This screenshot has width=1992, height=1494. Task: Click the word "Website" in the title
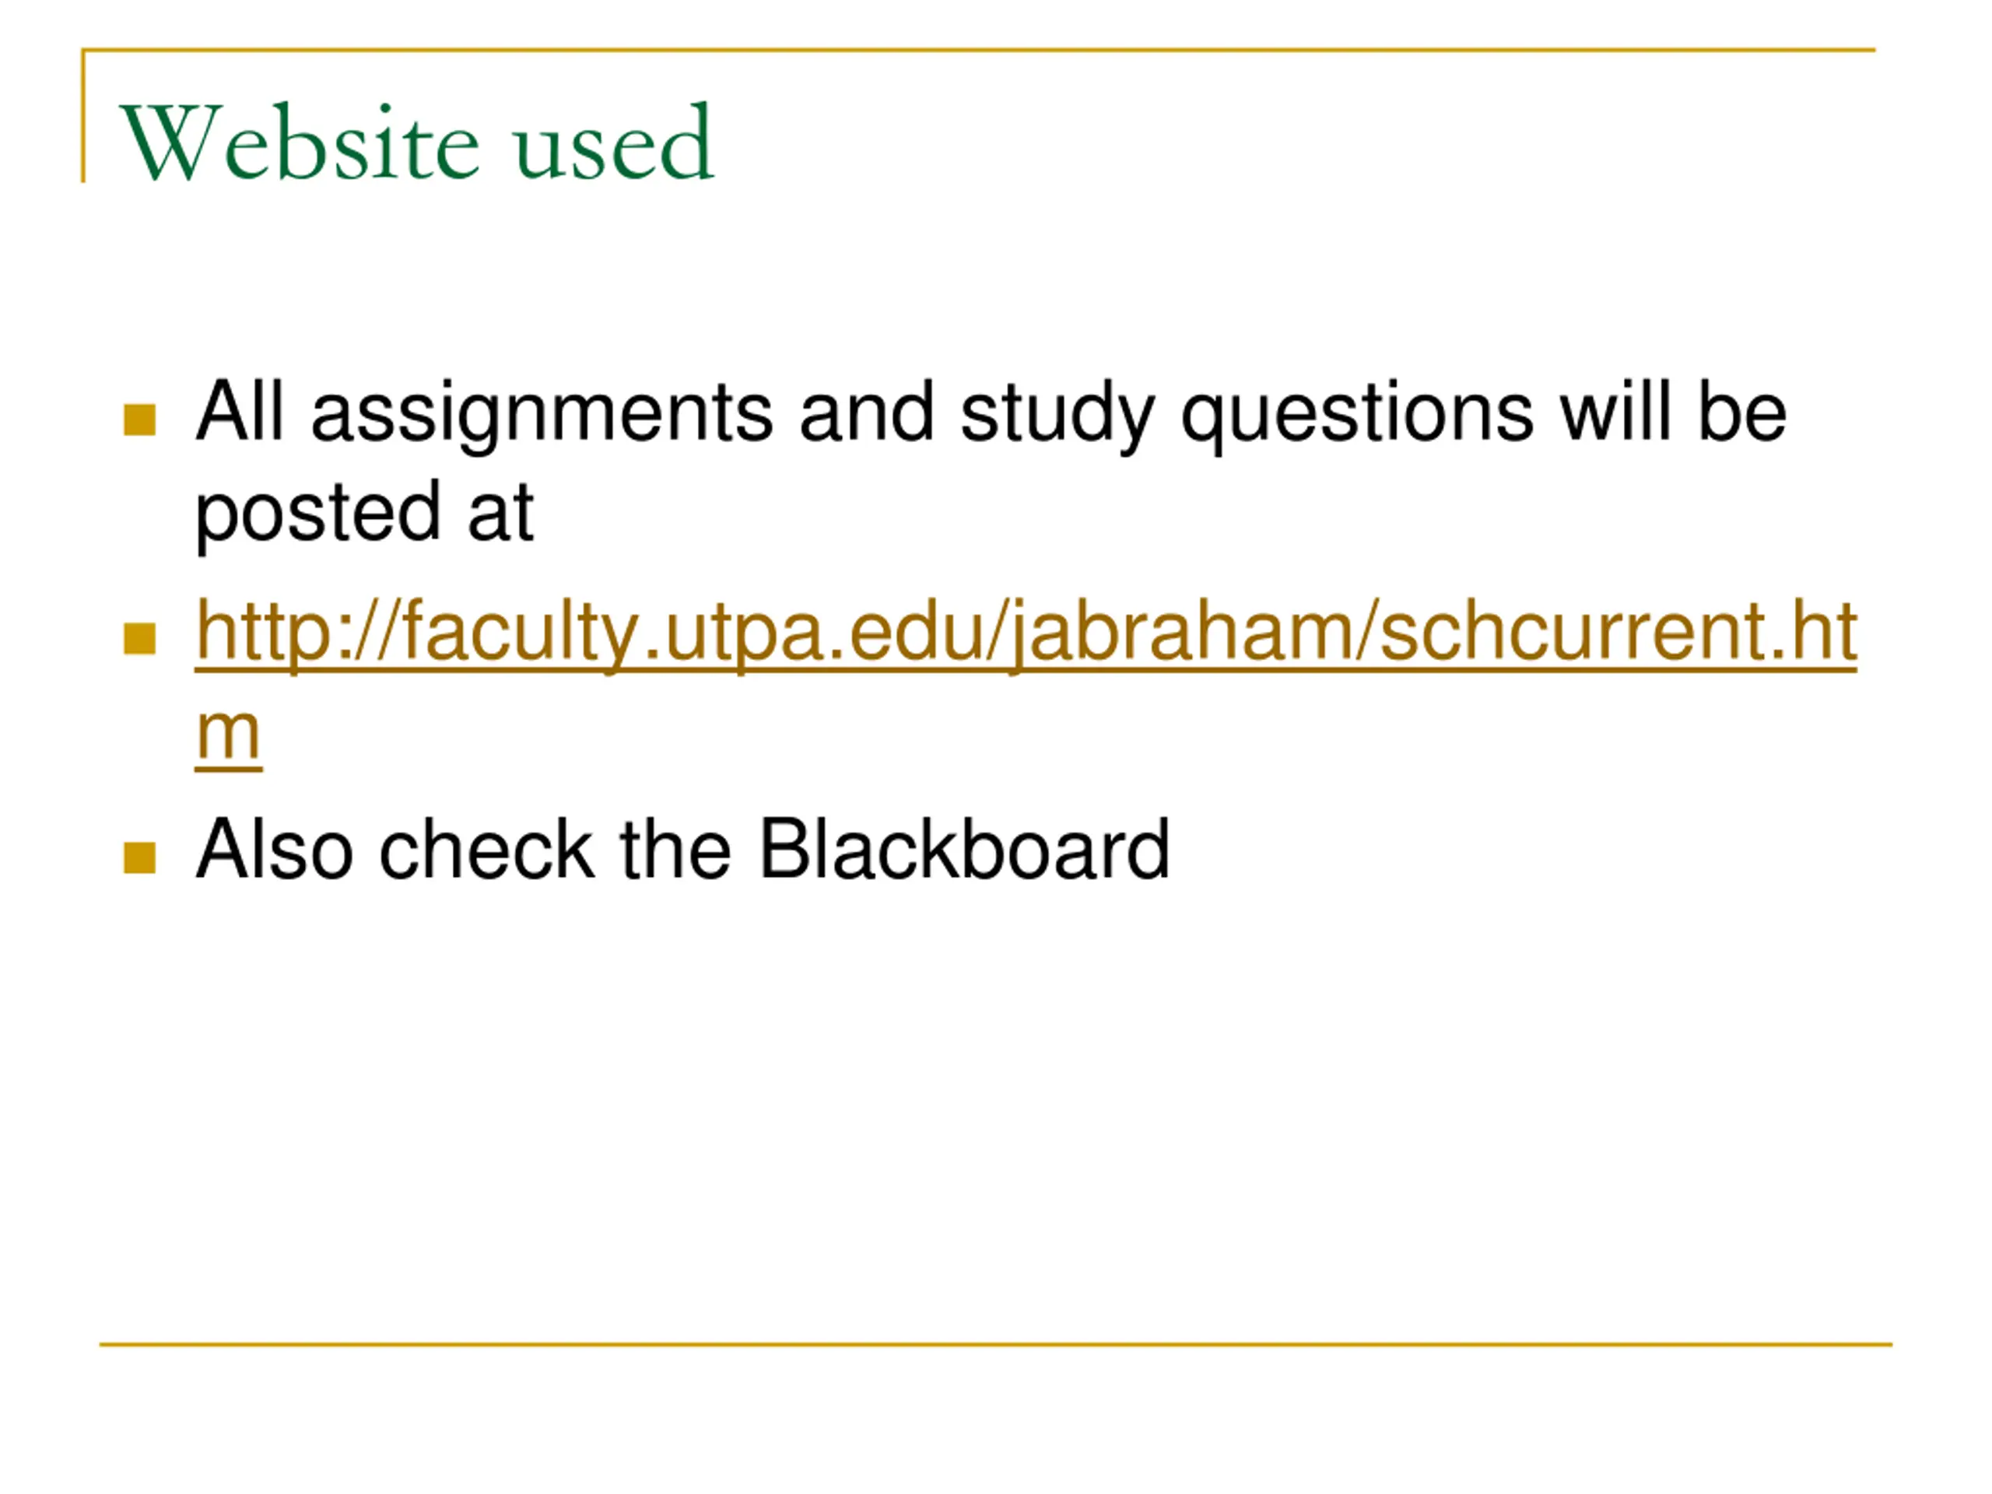click(x=300, y=142)
